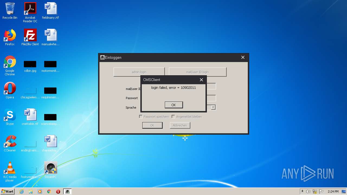Select sciencekeep... desktop file
Viewport: 347px width, 195px height.
pyautogui.click(x=50, y=119)
